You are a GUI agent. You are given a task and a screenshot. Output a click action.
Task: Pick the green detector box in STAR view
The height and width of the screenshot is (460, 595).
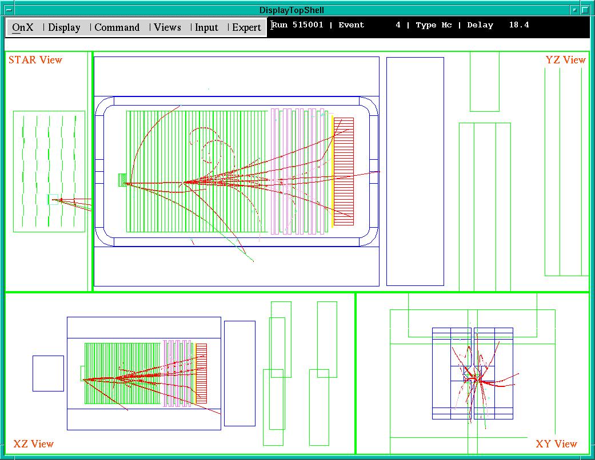[x=49, y=171]
